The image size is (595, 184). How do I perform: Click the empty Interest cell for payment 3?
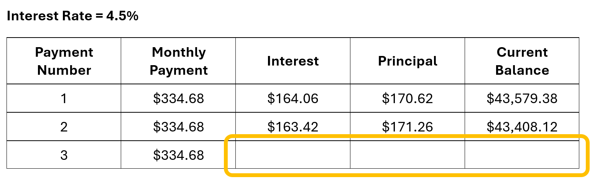point(293,154)
